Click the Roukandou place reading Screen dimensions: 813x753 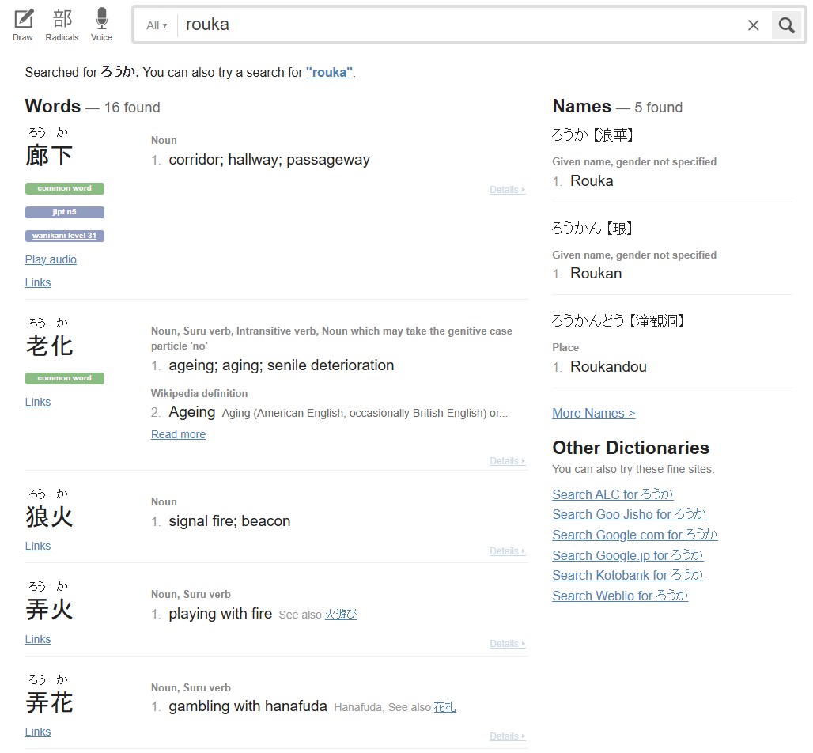(608, 367)
